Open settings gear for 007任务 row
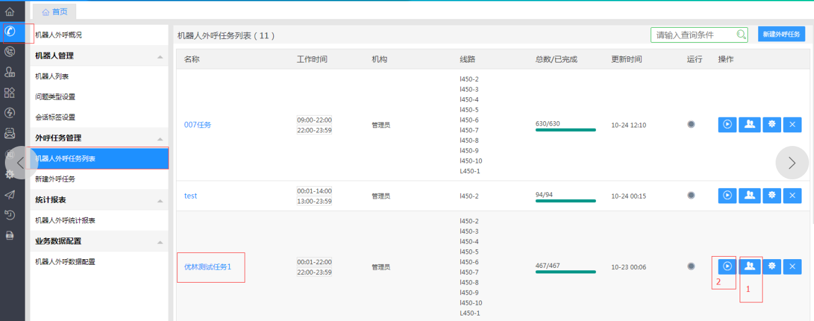The image size is (814, 321). tap(771, 124)
